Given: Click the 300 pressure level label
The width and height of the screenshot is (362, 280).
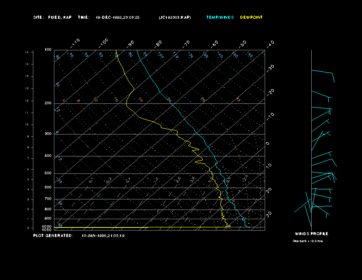Looking at the screenshot, I should click(x=48, y=134).
